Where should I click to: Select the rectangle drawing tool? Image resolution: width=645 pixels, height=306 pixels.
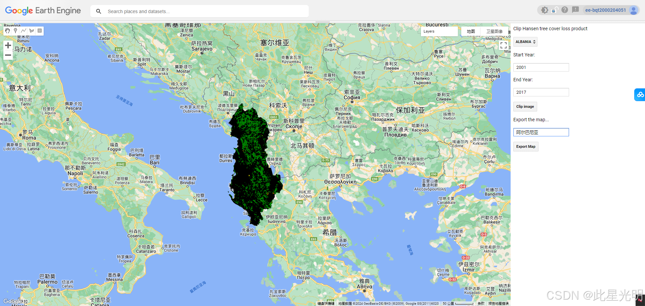click(40, 31)
